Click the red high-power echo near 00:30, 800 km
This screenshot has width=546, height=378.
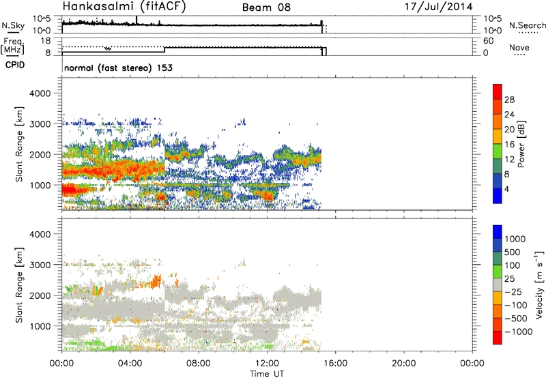click(x=71, y=190)
